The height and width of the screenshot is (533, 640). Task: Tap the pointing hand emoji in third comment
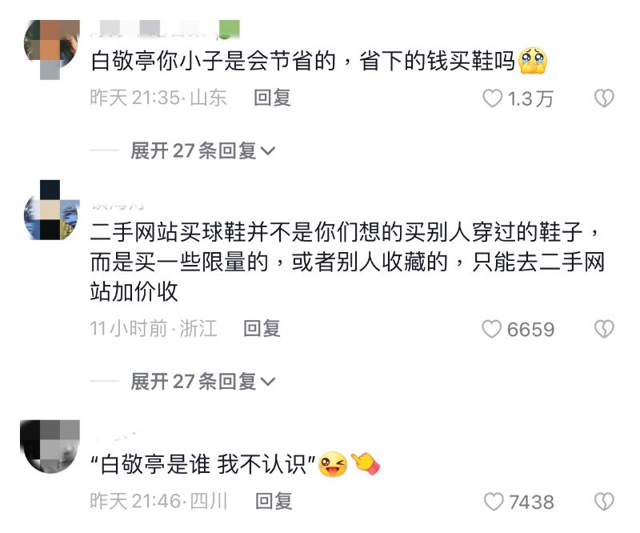coord(366,463)
